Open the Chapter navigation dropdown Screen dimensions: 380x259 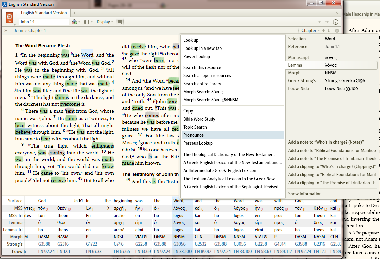310,31
